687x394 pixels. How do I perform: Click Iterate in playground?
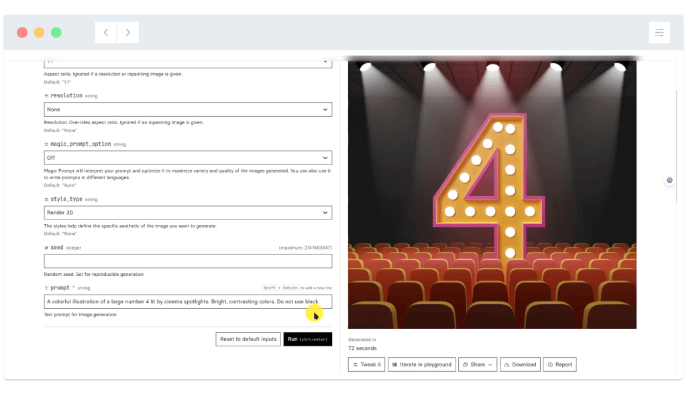[x=421, y=364]
